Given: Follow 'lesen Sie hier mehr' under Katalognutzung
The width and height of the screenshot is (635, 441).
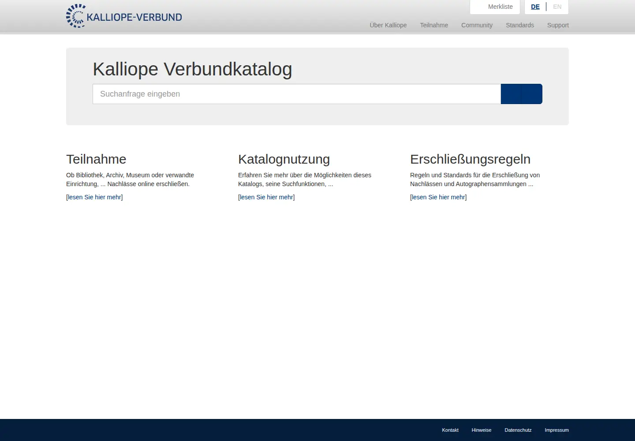Looking at the screenshot, I should pos(266,197).
